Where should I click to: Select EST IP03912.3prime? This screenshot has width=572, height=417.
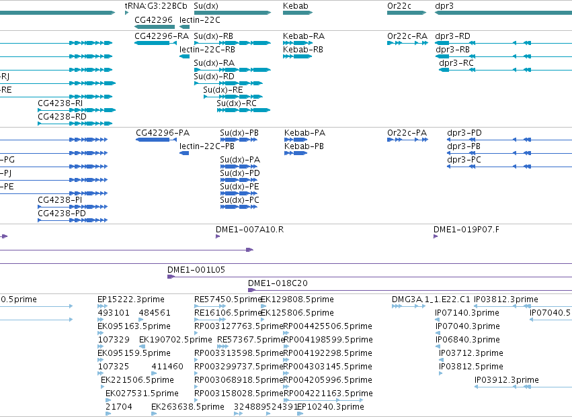(x=507, y=381)
